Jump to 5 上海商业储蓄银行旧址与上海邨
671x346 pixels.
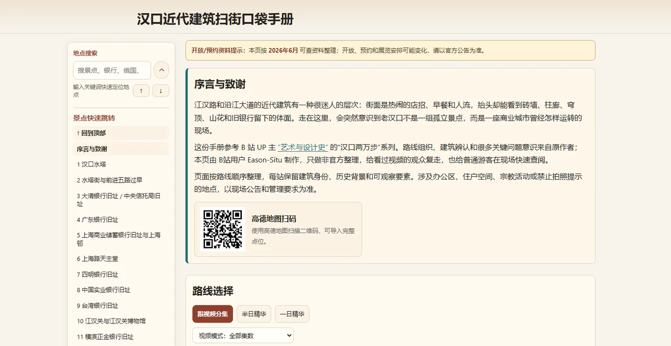pyautogui.click(x=121, y=239)
